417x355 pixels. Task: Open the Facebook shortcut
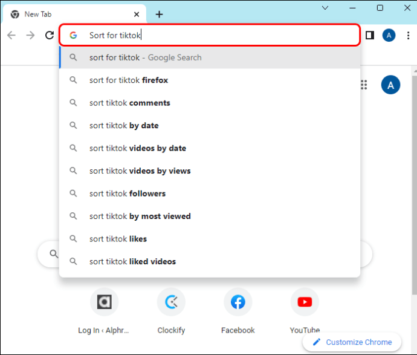pyautogui.click(x=238, y=302)
